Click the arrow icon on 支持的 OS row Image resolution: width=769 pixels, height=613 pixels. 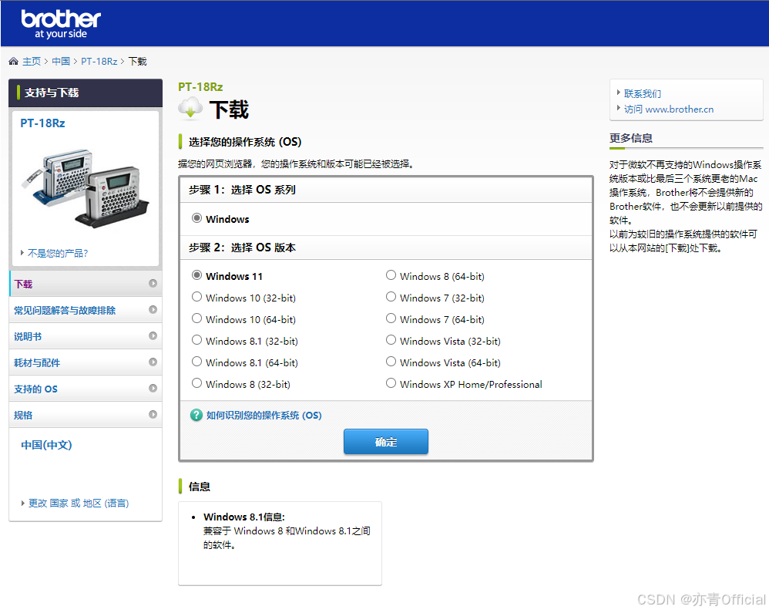153,388
